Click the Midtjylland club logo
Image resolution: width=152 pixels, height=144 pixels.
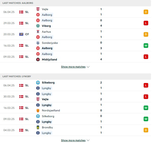[x=38, y=59]
